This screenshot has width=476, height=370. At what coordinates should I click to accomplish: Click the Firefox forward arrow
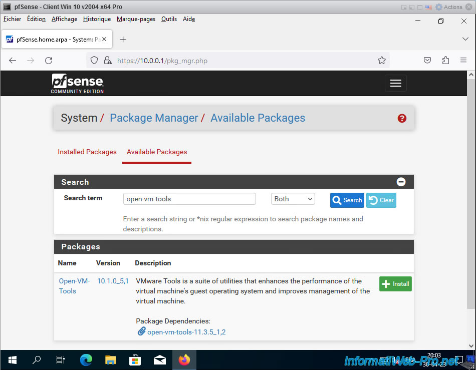[31, 61]
